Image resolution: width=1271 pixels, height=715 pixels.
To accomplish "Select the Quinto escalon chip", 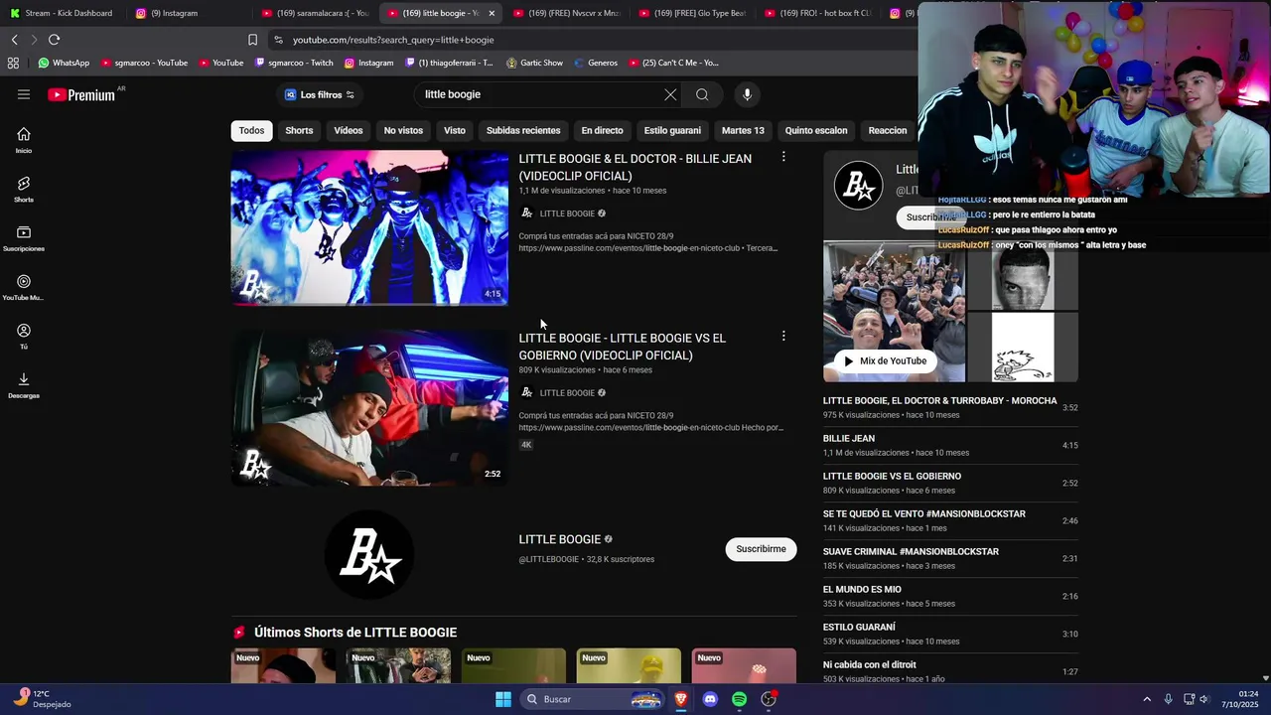I will pos(816,130).
